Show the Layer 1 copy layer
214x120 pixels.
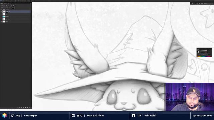point(1,19)
